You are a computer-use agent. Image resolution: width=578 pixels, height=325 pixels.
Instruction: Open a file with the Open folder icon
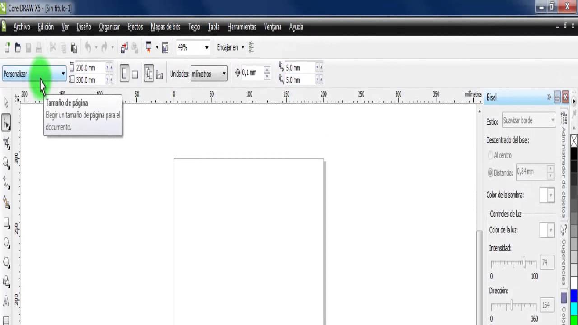click(18, 47)
